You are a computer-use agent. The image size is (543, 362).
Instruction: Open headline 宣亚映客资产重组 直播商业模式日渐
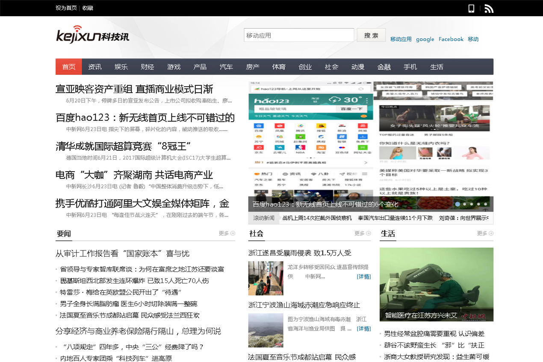(x=134, y=89)
